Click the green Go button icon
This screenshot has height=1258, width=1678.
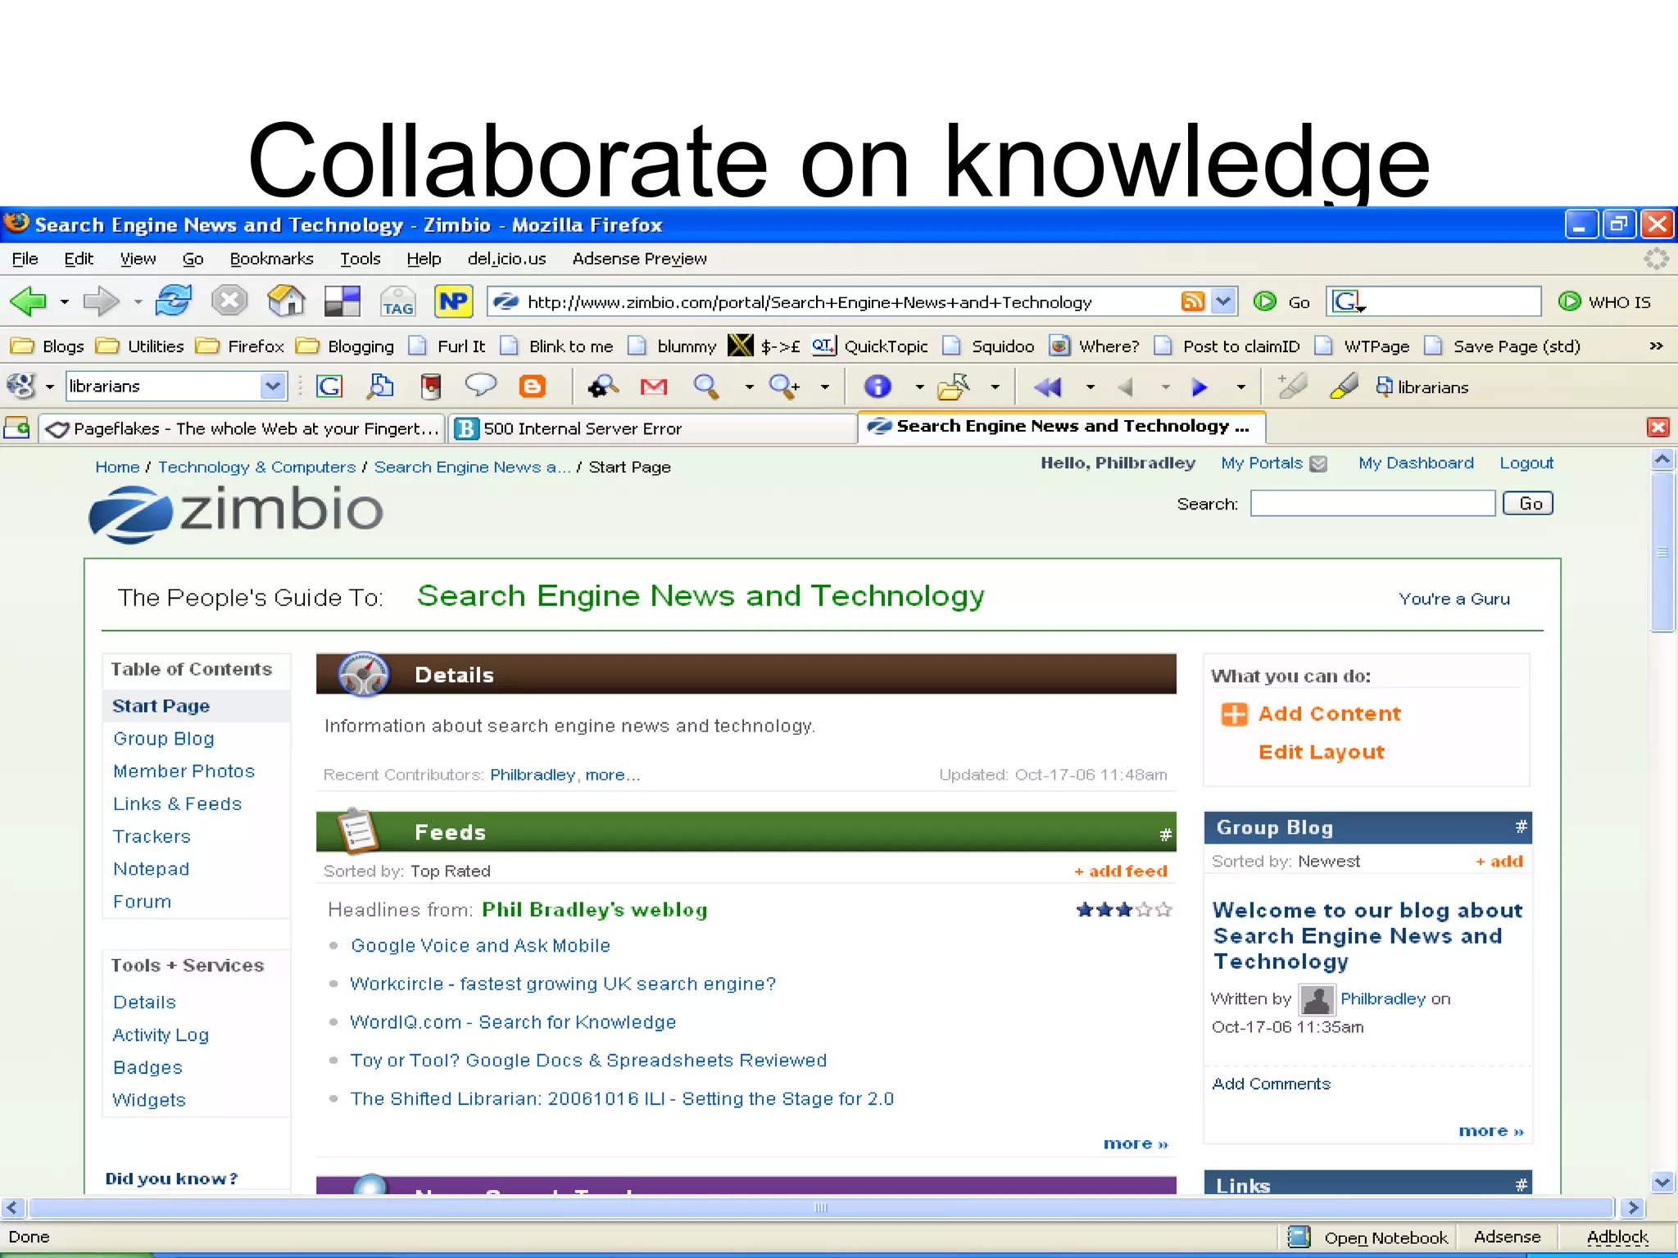tap(1265, 301)
